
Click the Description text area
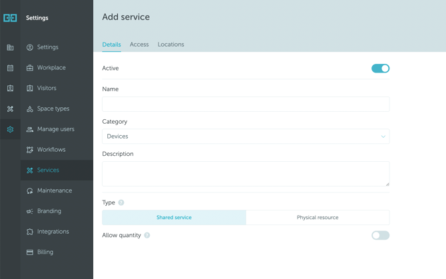[x=246, y=174]
